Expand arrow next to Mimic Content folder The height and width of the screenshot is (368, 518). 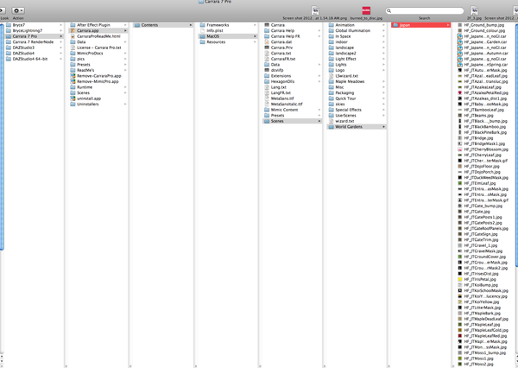coord(319,110)
